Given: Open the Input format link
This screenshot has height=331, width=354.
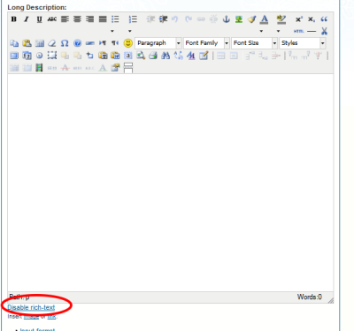Looking at the screenshot, I should point(37,329).
